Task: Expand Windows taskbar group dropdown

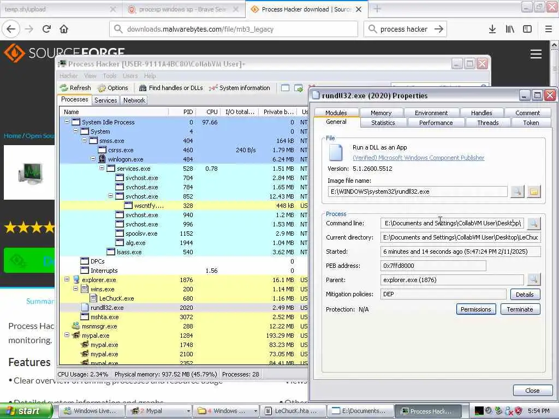Action: 255,411
